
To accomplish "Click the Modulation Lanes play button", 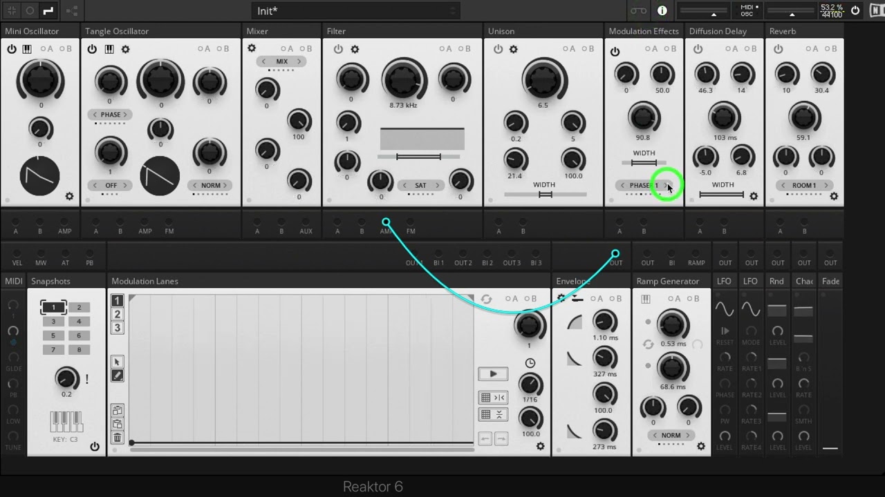I will (x=493, y=373).
